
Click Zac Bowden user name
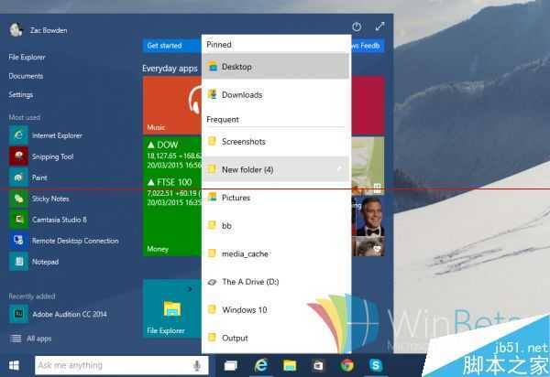49,30
